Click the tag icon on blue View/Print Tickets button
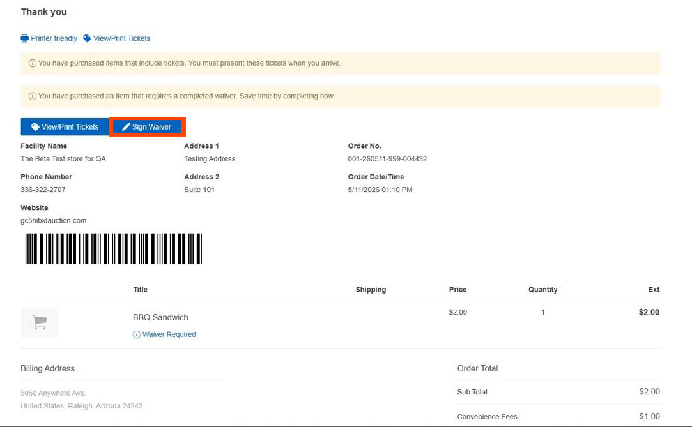The height and width of the screenshot is (427, 692). [x=35, y=127]
